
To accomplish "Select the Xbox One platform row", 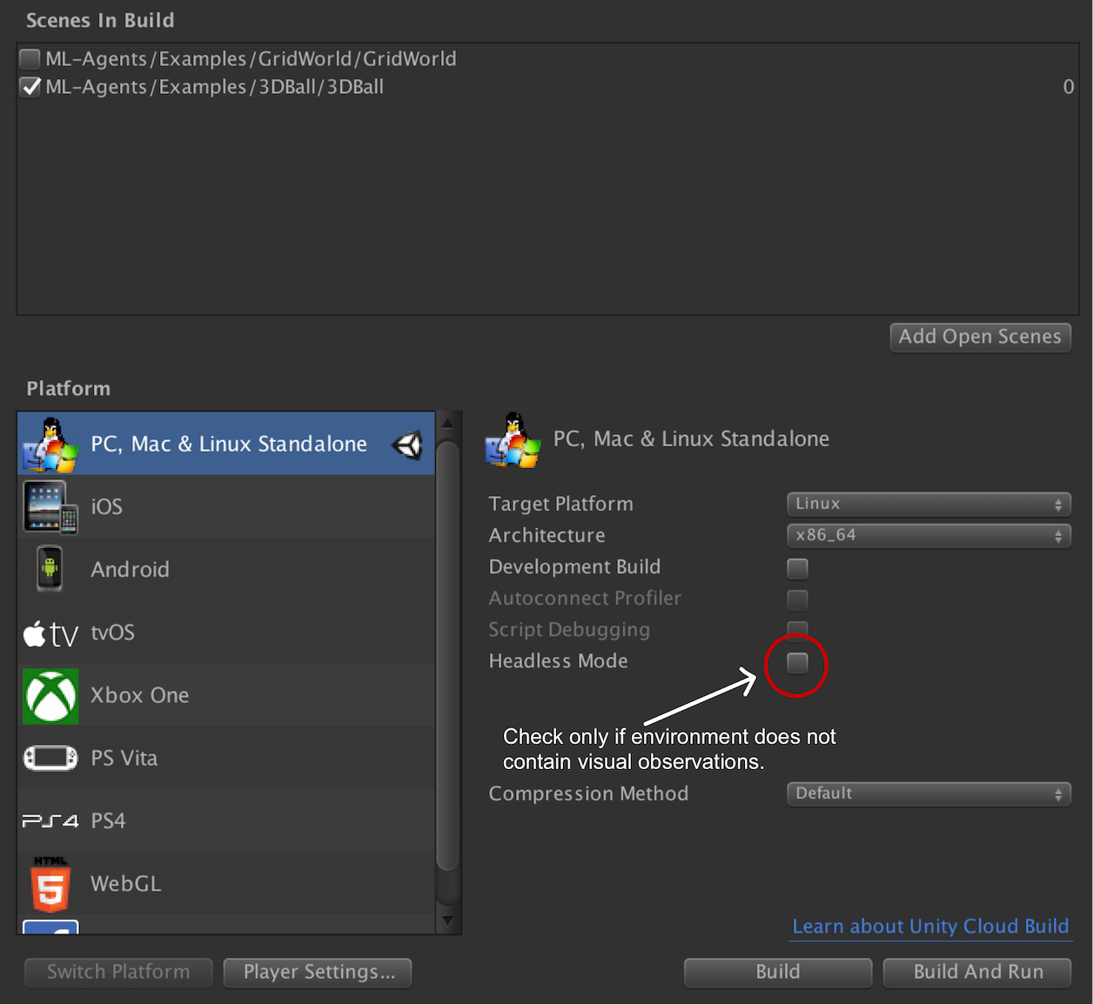I will [226, 695].
